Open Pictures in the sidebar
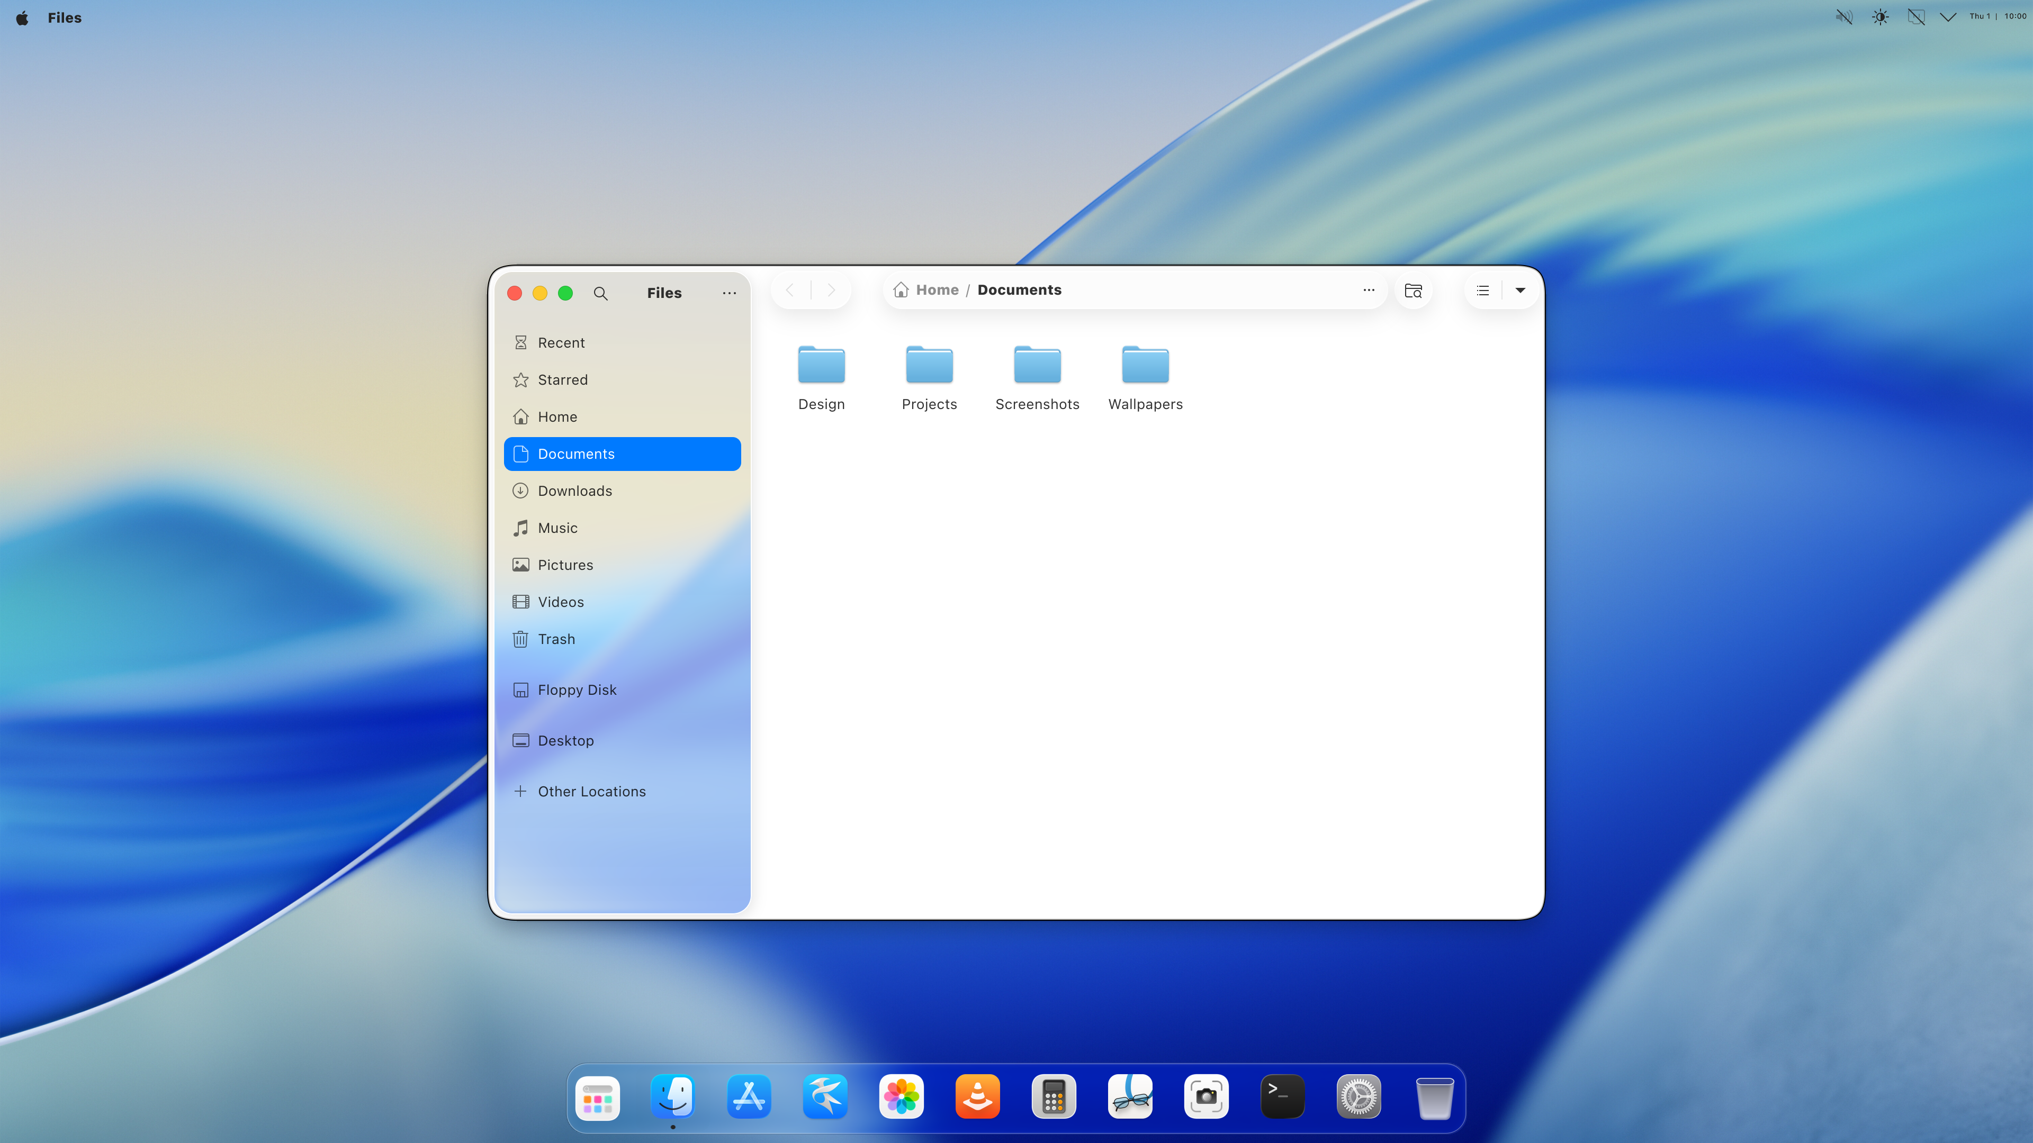This screenshot has width=2033, height=1143. click(622, 566)
